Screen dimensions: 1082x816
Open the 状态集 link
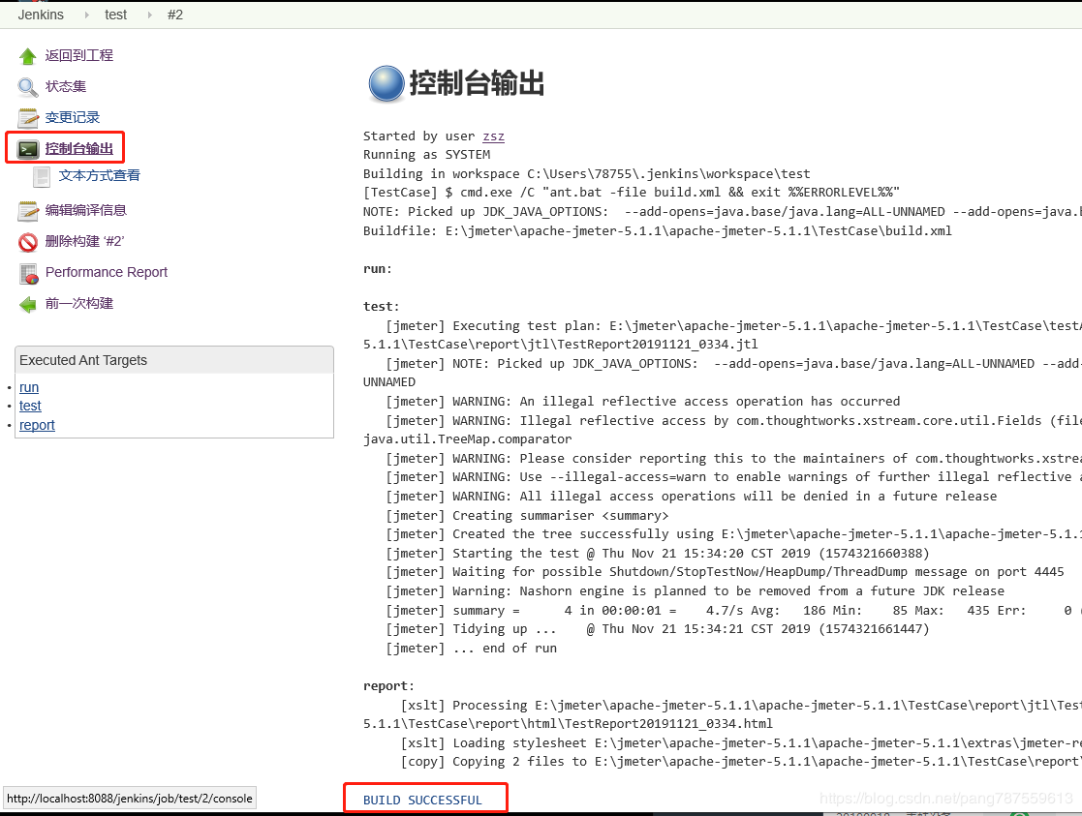click(66, 86)
